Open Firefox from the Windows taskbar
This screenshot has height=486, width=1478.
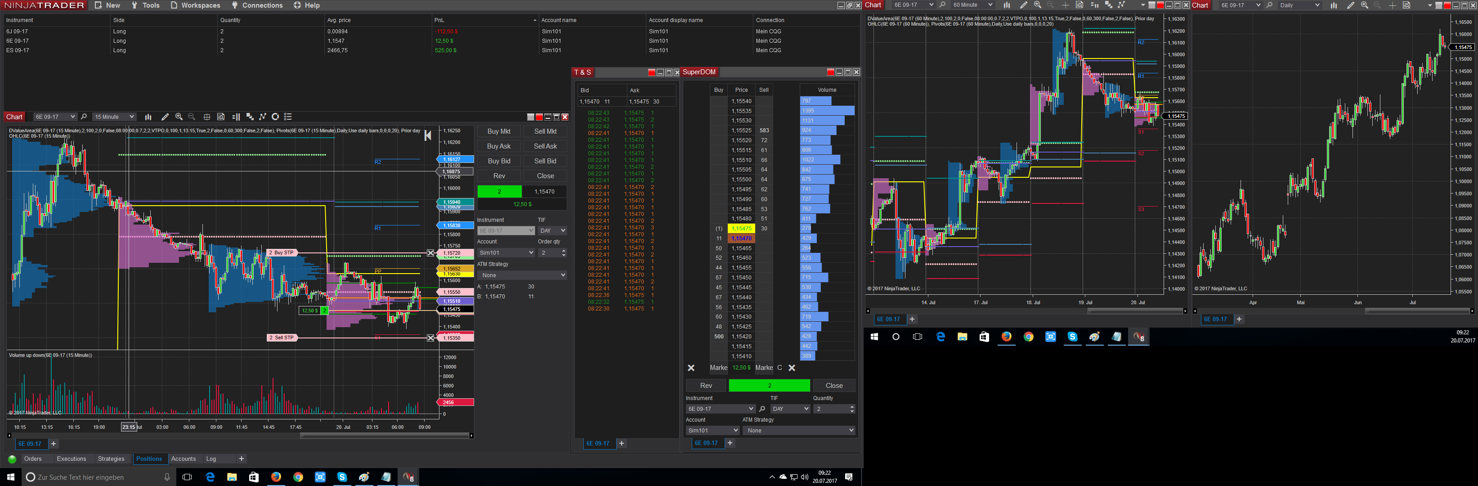tap(276, 477)
